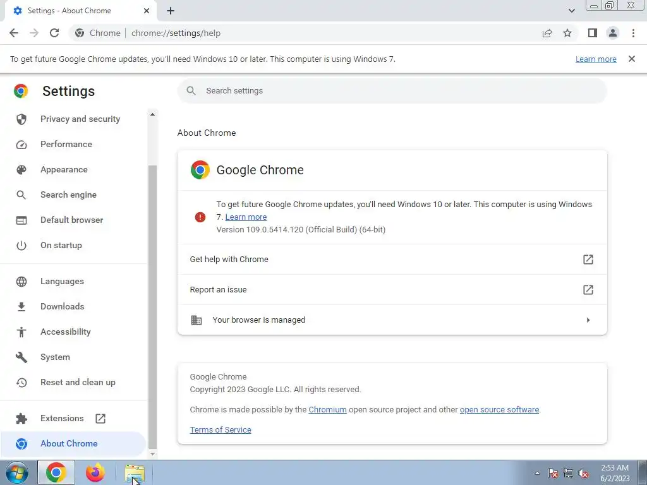
Task: Open Chrome's three-dot menu
Action: coord(633,33)
